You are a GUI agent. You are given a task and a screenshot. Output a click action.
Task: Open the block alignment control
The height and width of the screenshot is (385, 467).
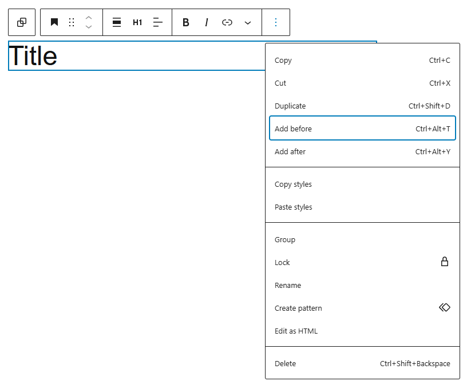coord(117,22)
